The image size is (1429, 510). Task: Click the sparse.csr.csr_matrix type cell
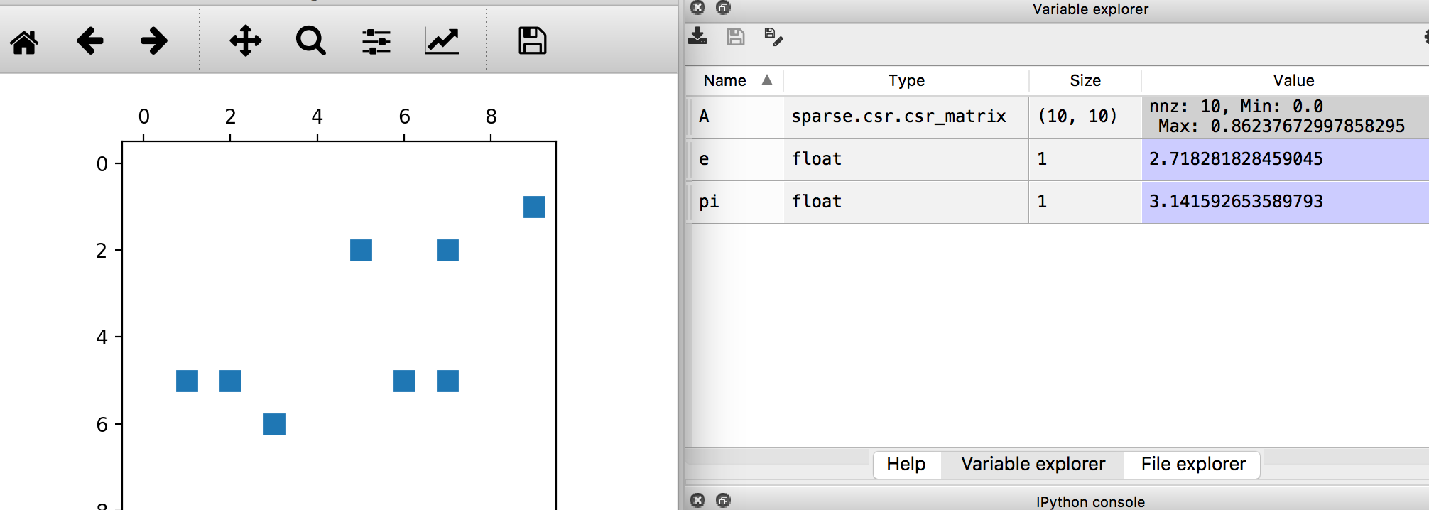point(906,117)
